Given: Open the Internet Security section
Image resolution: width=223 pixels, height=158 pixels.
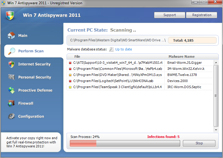Looking at the screenshot, I should pyautogui.click(x=34, y=64).
